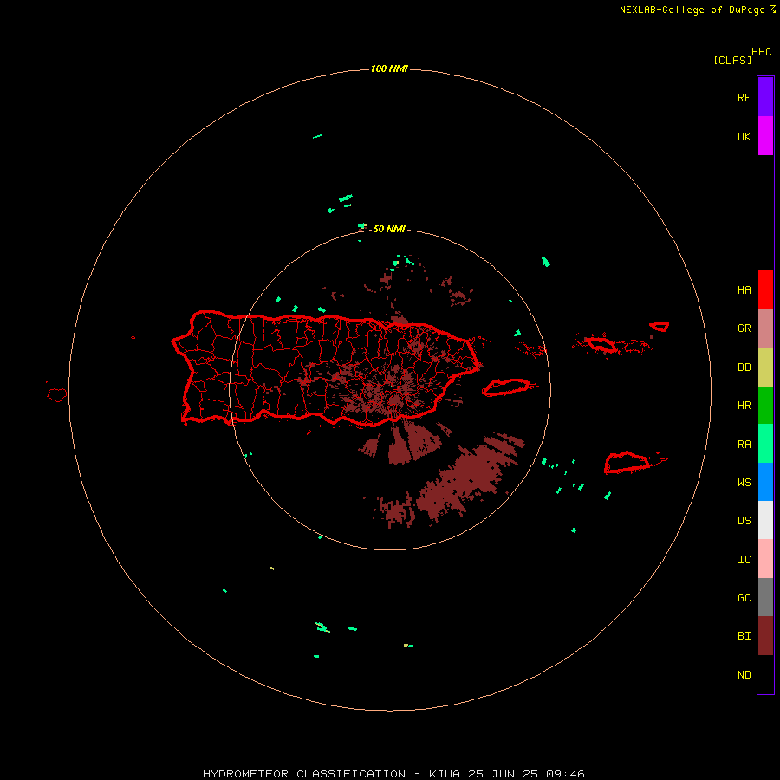Click the IC pink legend color block
780x780 pixels.
pyautogui.click(x=765, y=559)
